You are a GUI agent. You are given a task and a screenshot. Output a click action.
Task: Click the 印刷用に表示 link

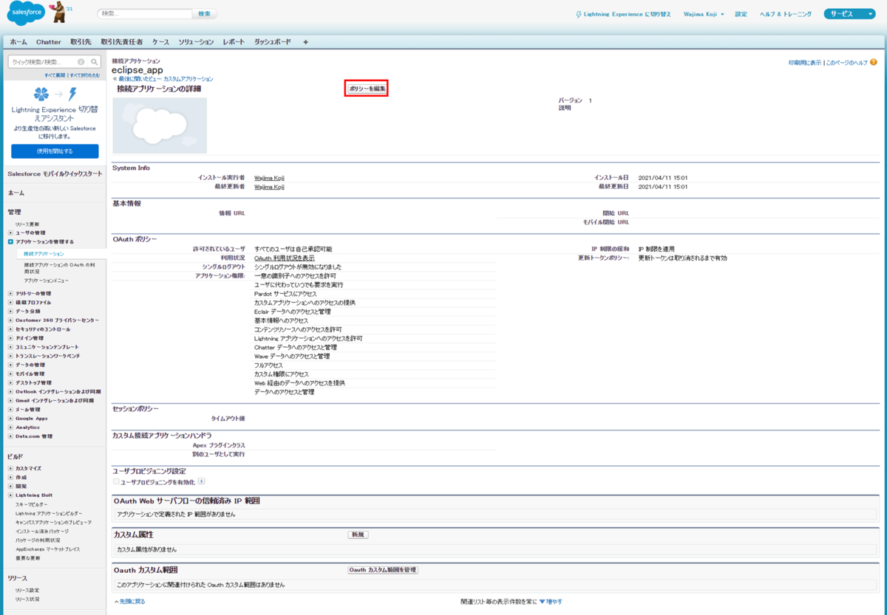805,63
